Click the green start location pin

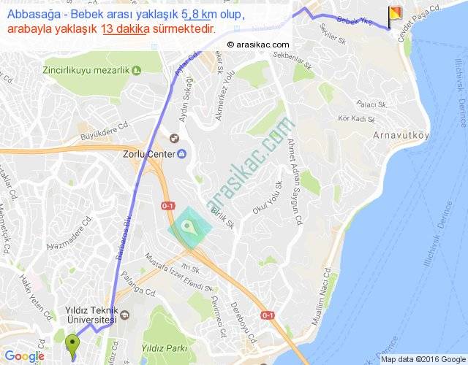coord(72,347)
